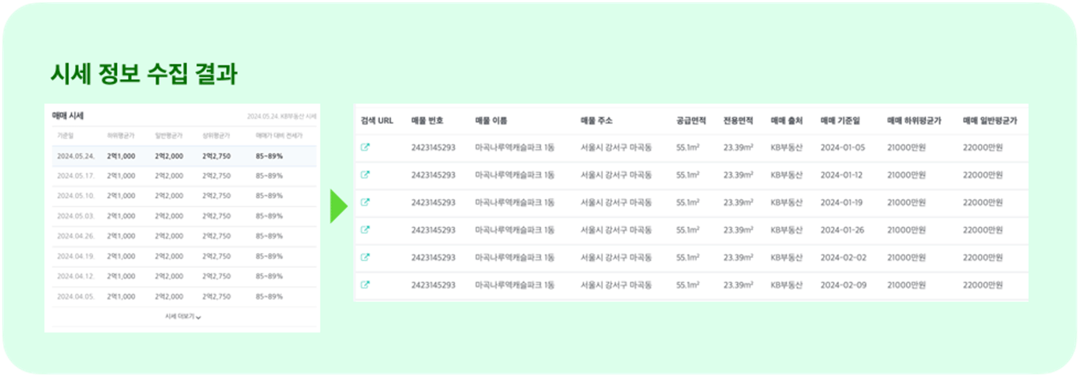1079x376 pixels.
Task: Click the 매매 시세 panel title
Action: click(68, 116)
